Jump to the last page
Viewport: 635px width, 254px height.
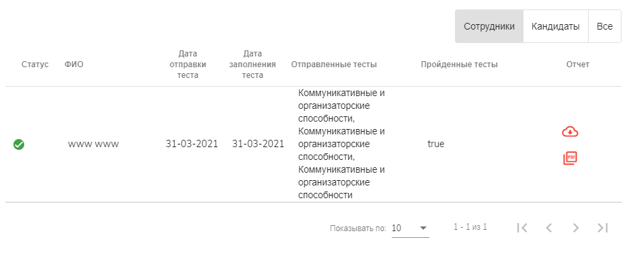coord(603,228)
